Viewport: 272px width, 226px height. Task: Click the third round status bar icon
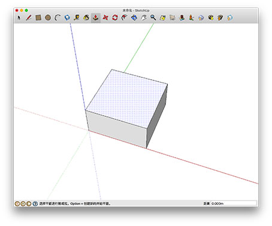[x=29, y=204]
